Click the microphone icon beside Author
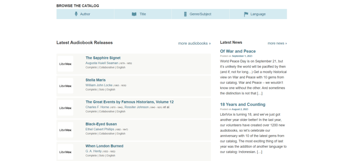 [76, 14]
